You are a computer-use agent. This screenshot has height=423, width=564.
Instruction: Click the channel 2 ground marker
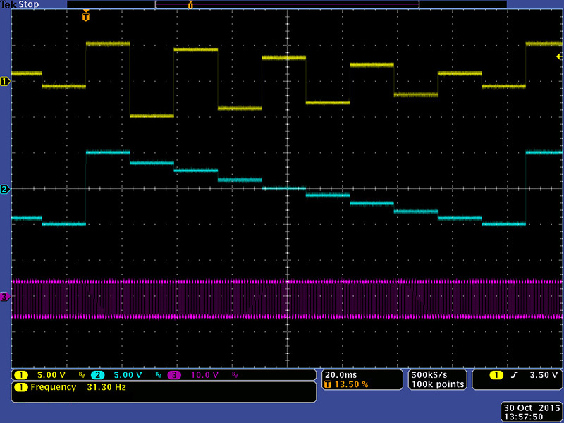pos(5,189)
